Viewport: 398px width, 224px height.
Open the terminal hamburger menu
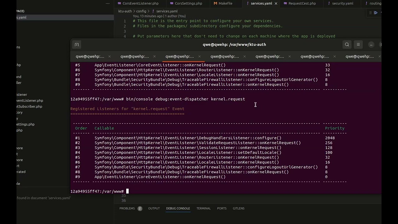tap(358, 44)
